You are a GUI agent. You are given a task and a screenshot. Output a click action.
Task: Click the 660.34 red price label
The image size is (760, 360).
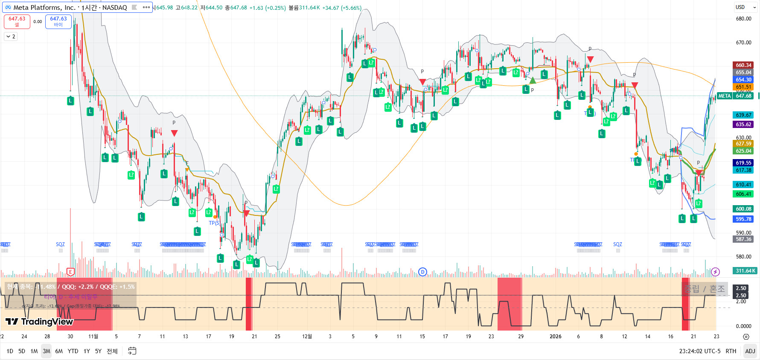click(x=743, y=65)
